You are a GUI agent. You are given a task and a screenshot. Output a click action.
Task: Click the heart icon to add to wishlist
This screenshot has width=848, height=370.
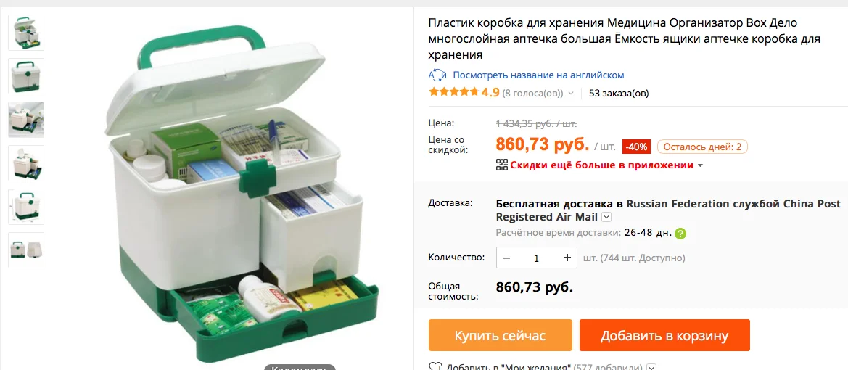pos(436,367)
